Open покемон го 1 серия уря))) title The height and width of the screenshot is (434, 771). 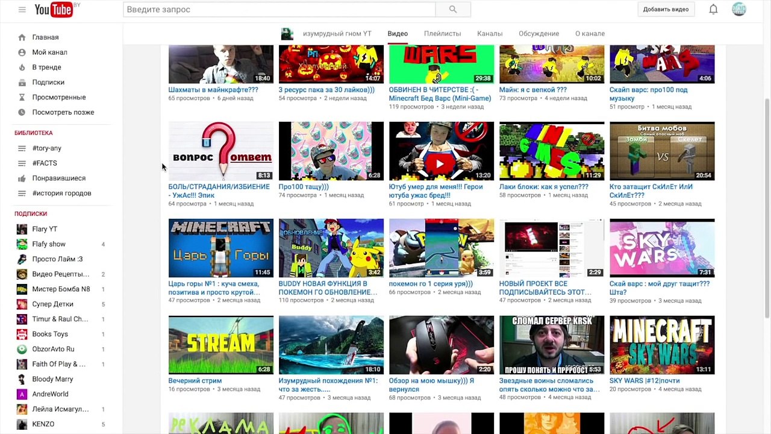[431, 284]
